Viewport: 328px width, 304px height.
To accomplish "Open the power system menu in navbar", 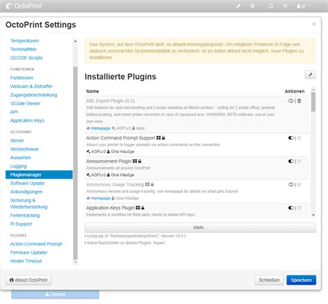I will 254,6.
